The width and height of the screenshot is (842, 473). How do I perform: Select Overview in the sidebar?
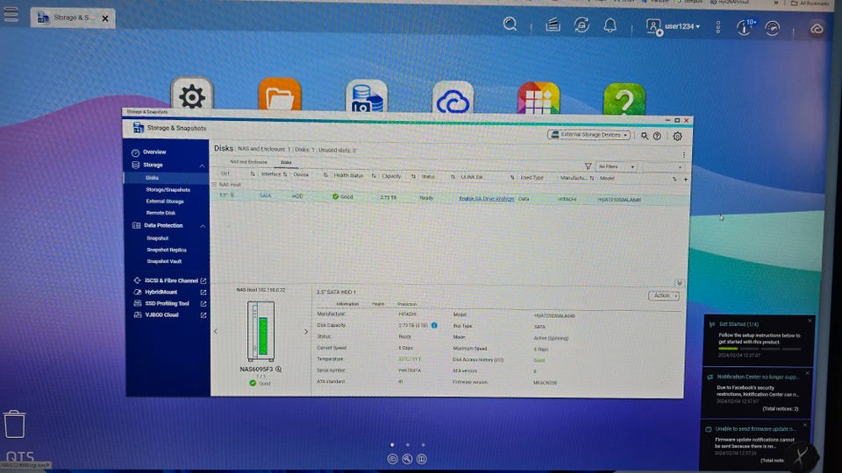click(154, 152)
